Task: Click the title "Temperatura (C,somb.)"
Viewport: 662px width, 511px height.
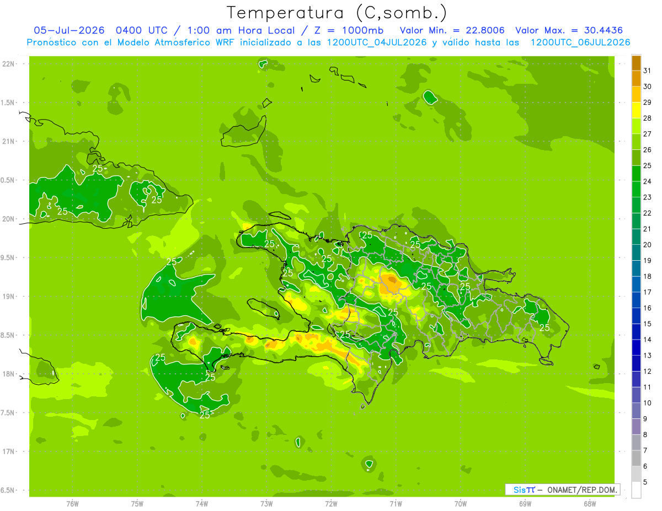Action: coord(337,13)
